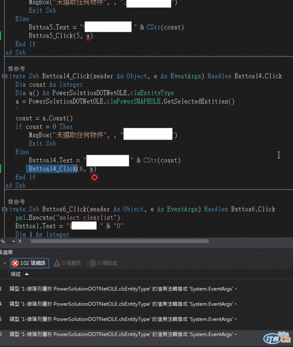The width and height of the screenshot is (293, 347).
Task: Click 'Dim count As Integer' under Button14_Click
Action: pos(49,85)
